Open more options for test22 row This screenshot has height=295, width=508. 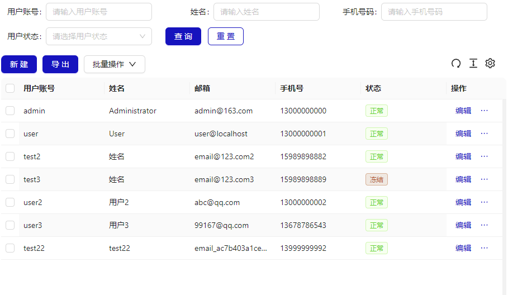pyautogui.click(x=484, y=248)
